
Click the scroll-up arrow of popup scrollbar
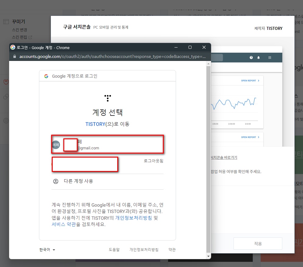click(208, 64)
